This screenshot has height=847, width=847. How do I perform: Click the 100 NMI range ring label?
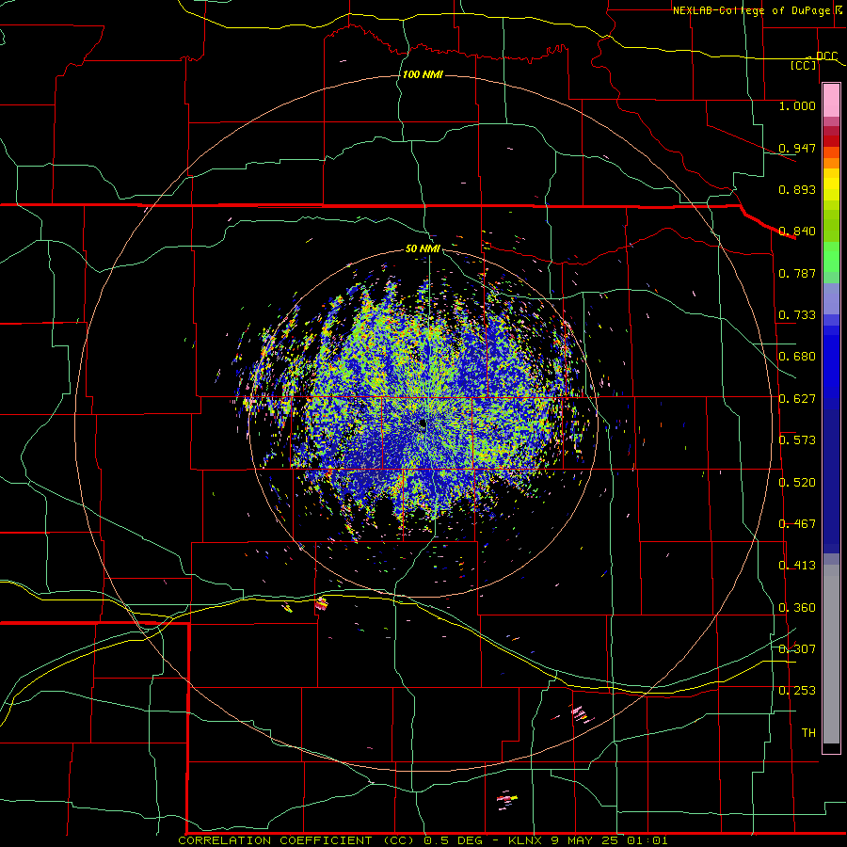pyautogui.click(x=423, y=74)
